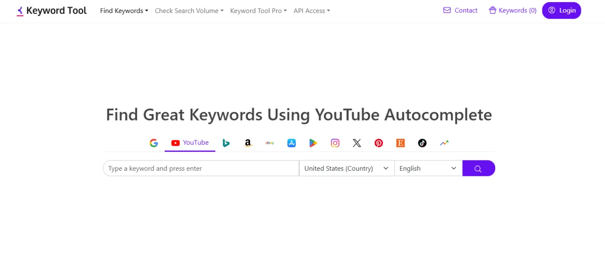Image resolution: width=605 pixels, height=255 pixels.
Task: Click the Keyword Tool logo
Action: coord(51,11)
